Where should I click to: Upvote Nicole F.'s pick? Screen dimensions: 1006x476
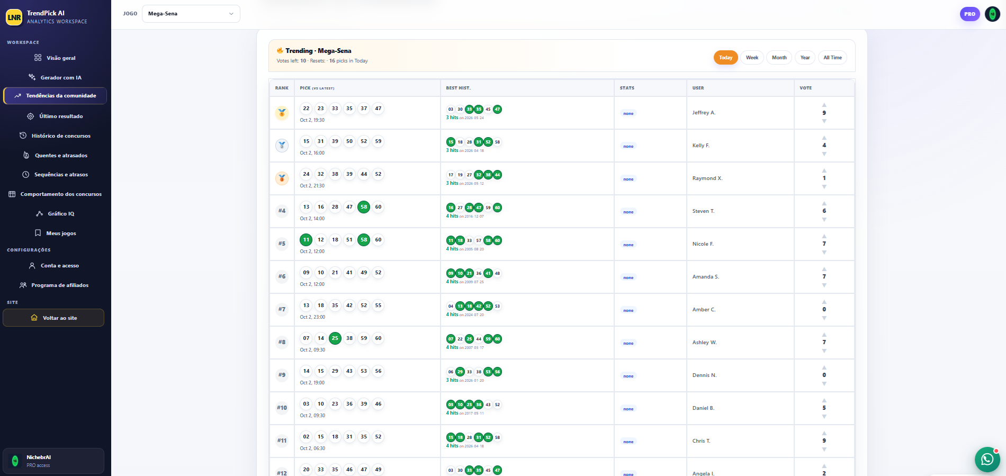(x=824, y=236)
